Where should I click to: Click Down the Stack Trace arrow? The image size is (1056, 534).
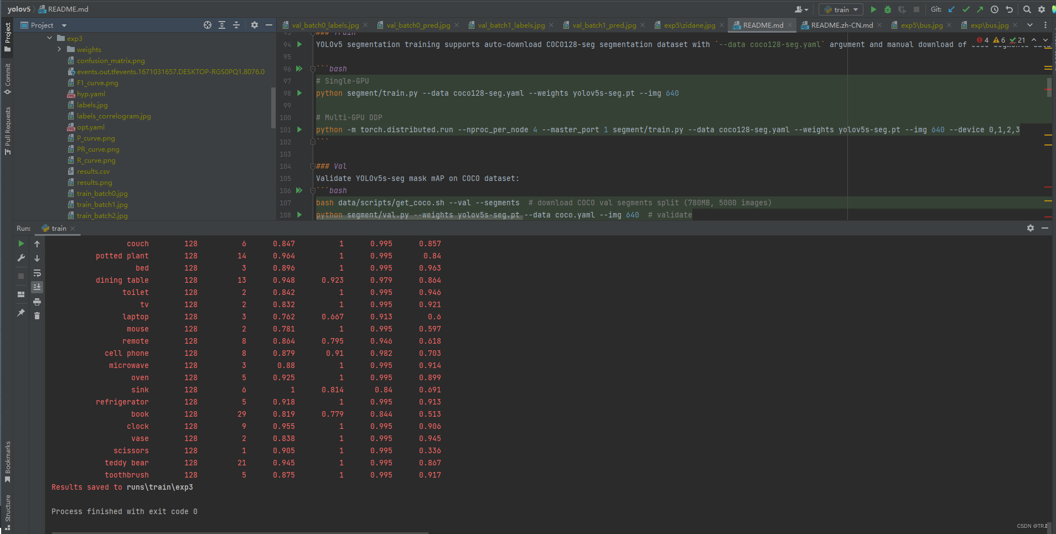click(37, 258)
